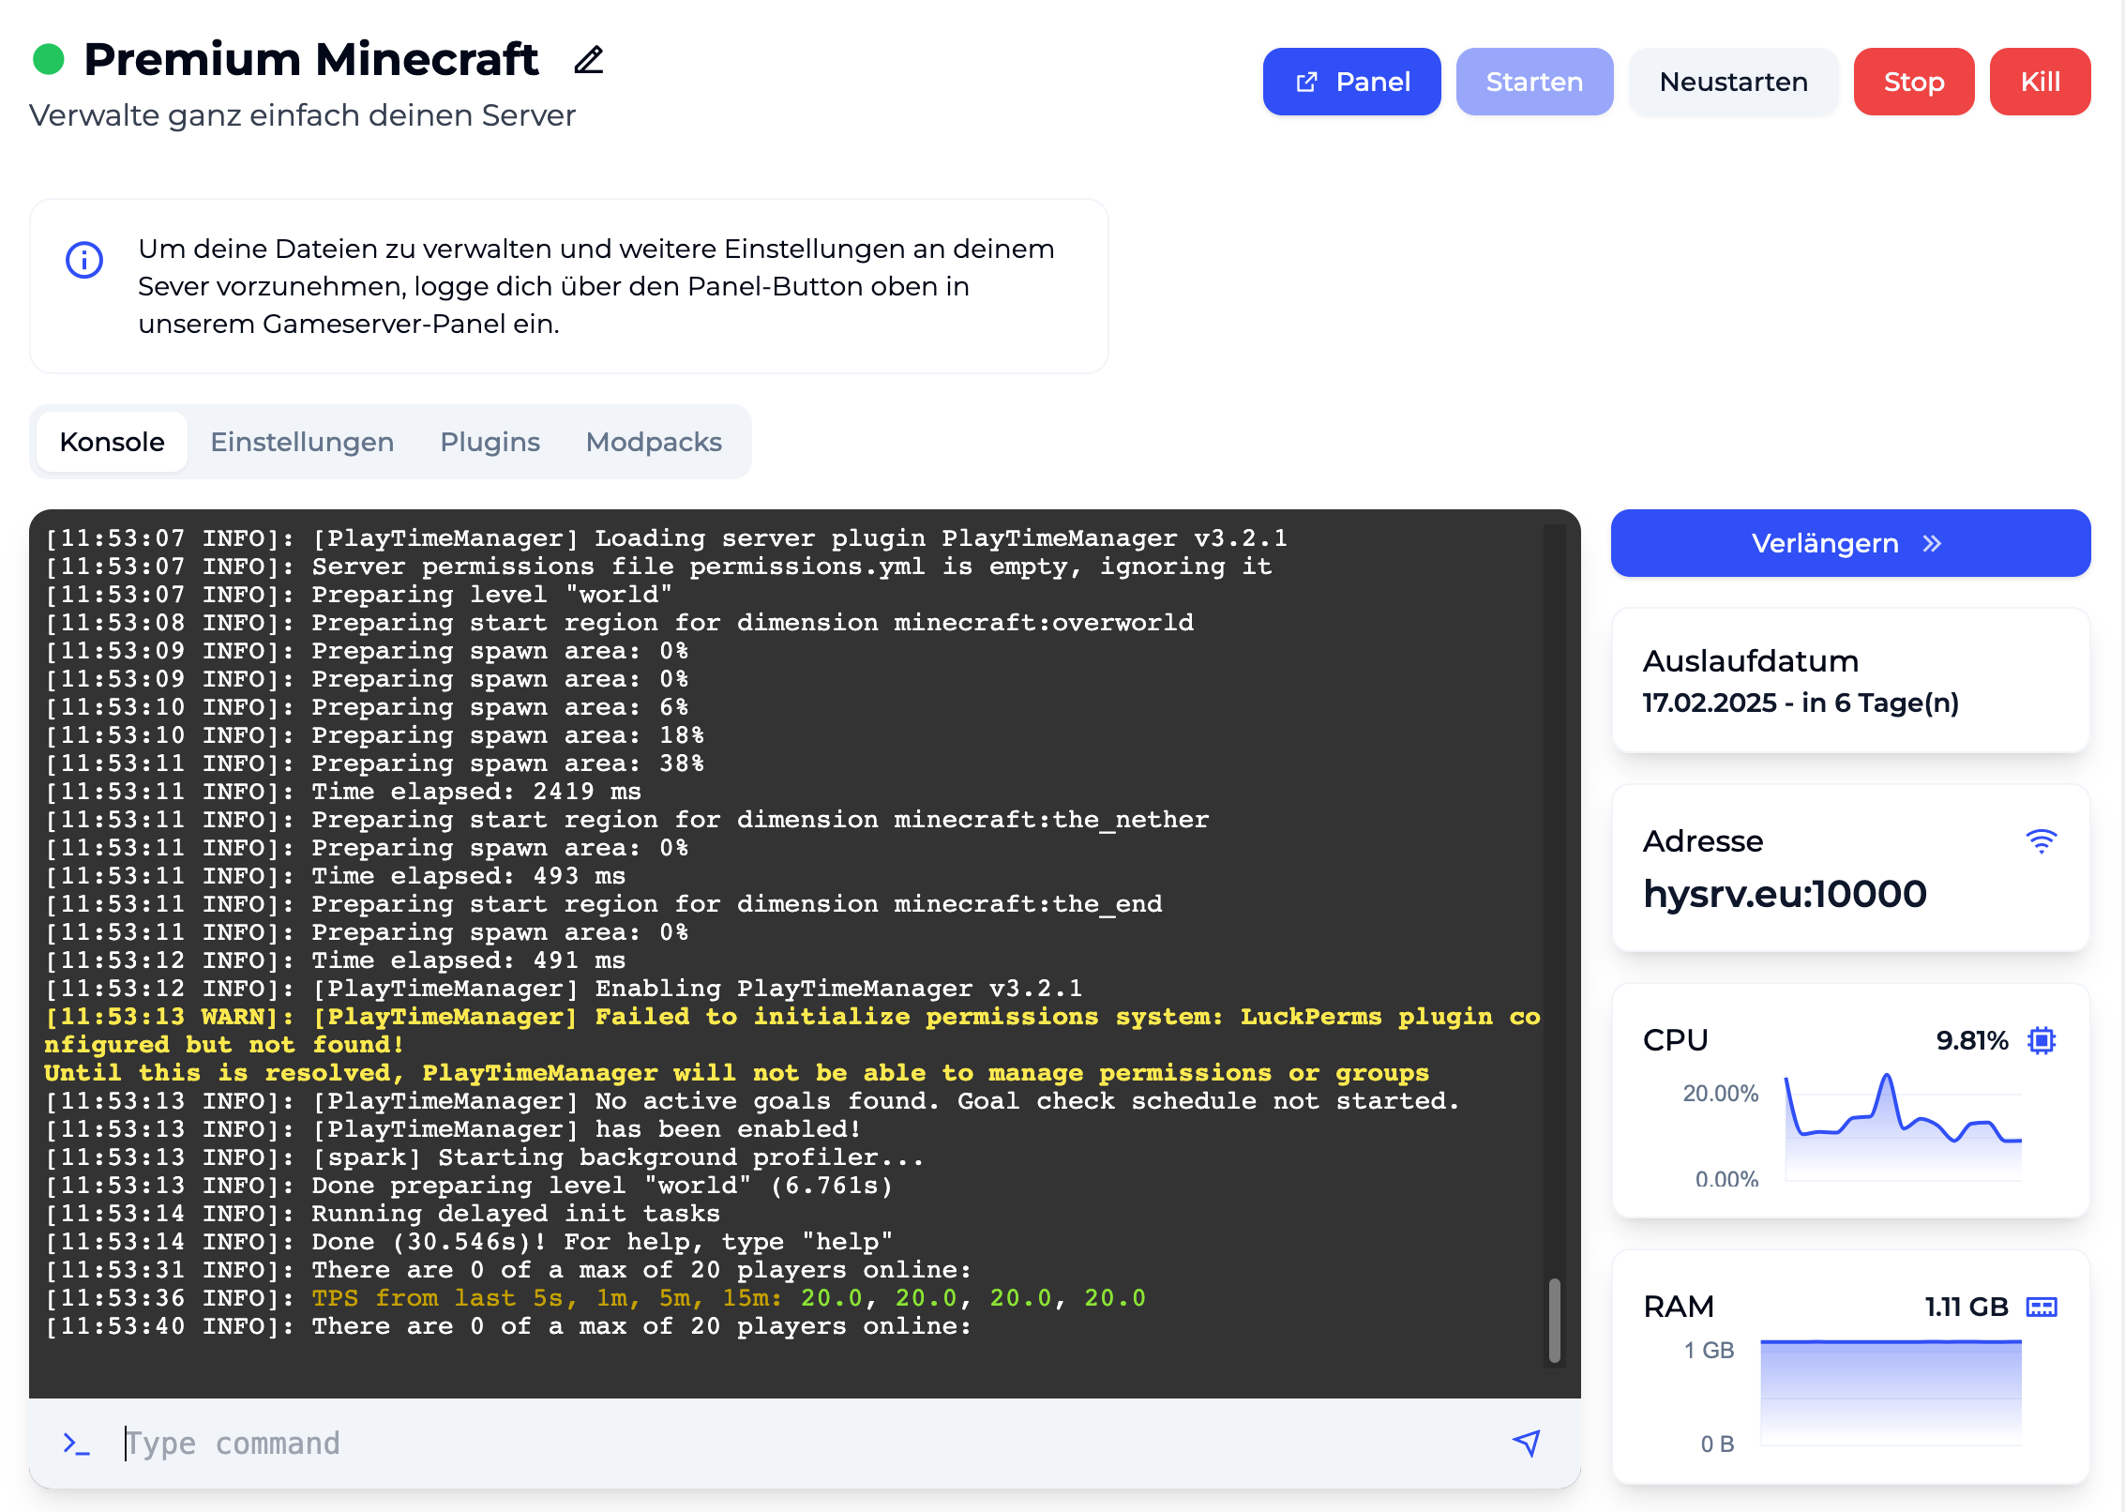Click the Time elapsed: 2419 ms line
Image resolution: width=2125 pixels, height=1512 pixels.
(x=343, y=792)
